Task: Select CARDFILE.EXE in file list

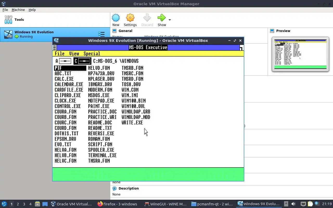Action: tap(69, 90)
